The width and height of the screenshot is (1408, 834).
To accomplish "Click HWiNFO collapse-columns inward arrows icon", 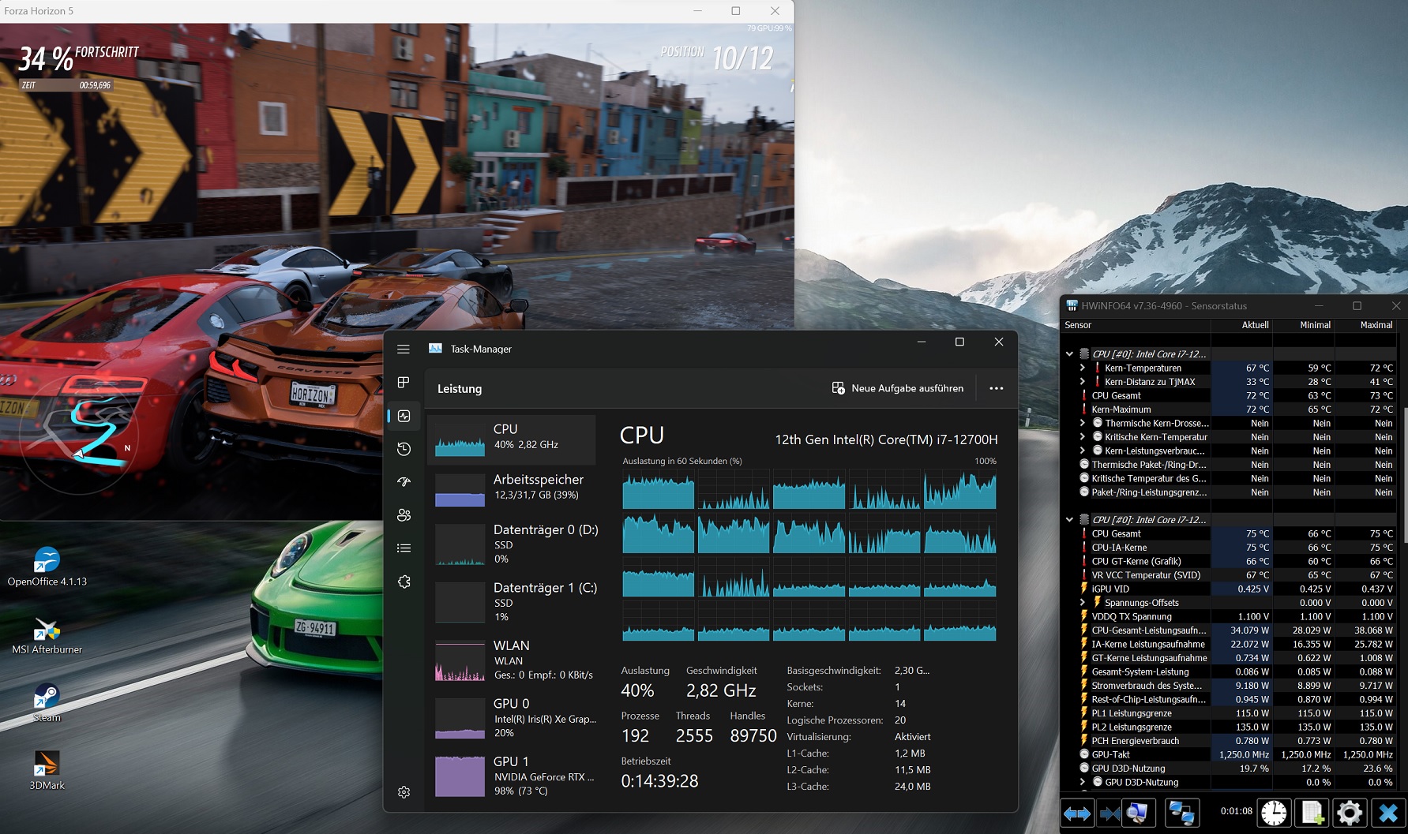I will click(x=1110, y=813).
